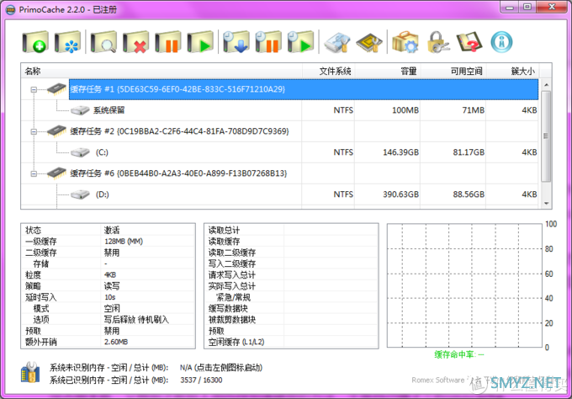Click the 读取总计 statistics row
Image resolution: width=572 pixels, height=399 pixels.
pyautogui.click(x=291, y=230)
